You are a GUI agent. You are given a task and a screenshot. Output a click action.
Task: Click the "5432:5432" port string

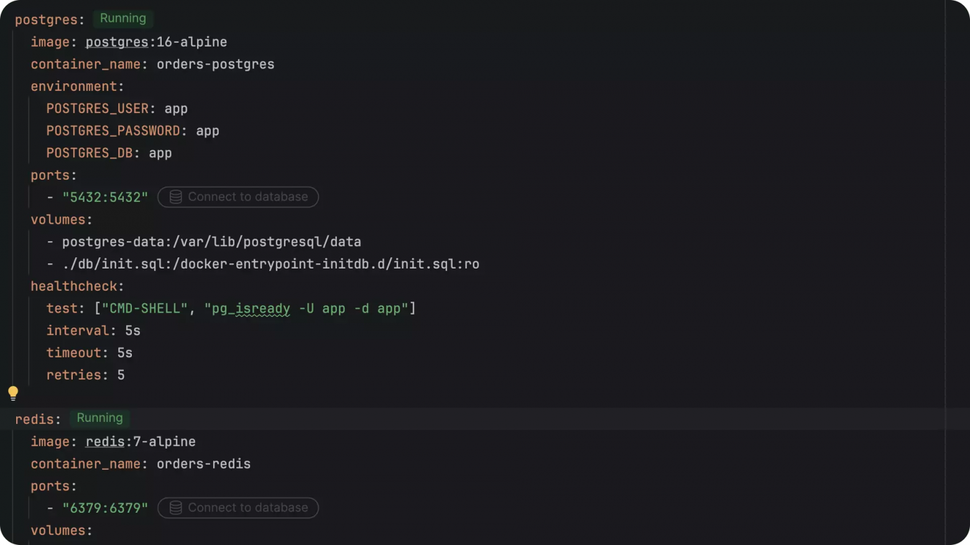coord(105,198)
